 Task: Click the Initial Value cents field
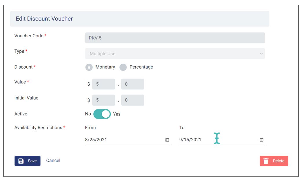[x=132, y=100]
